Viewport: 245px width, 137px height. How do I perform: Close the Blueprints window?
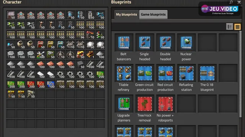tap(239, 2)
